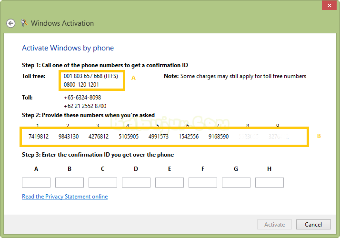Click the Windows Activation keys icon
This screenshot has width=340, height=238.
[x=24, y=23]
